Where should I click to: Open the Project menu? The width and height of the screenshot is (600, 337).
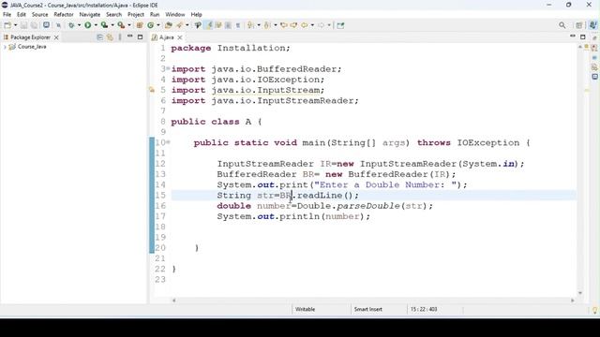136,15
